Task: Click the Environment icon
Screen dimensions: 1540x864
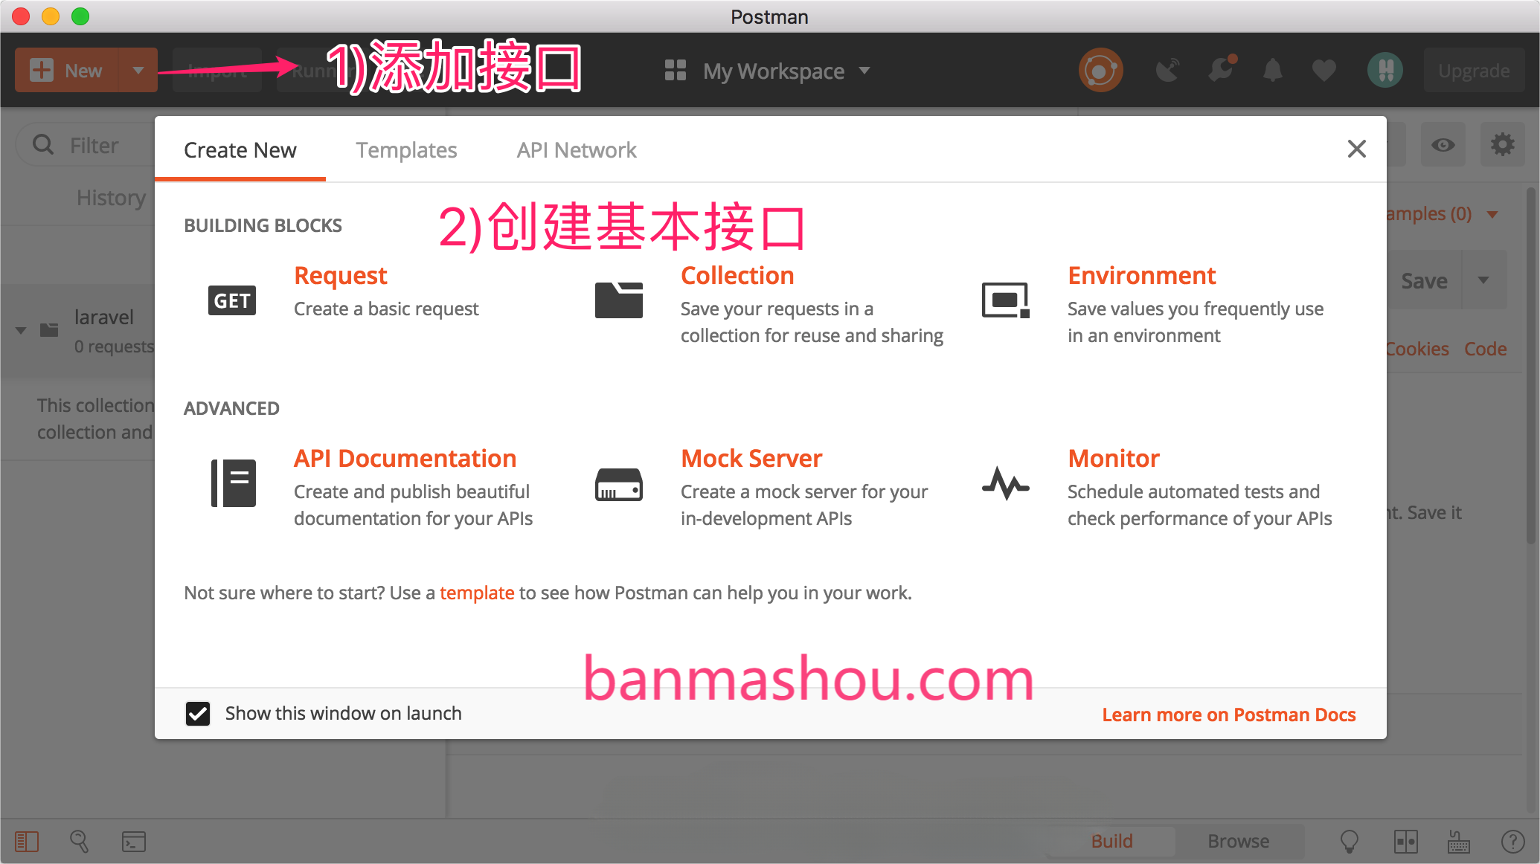Action: (1005, 300)
